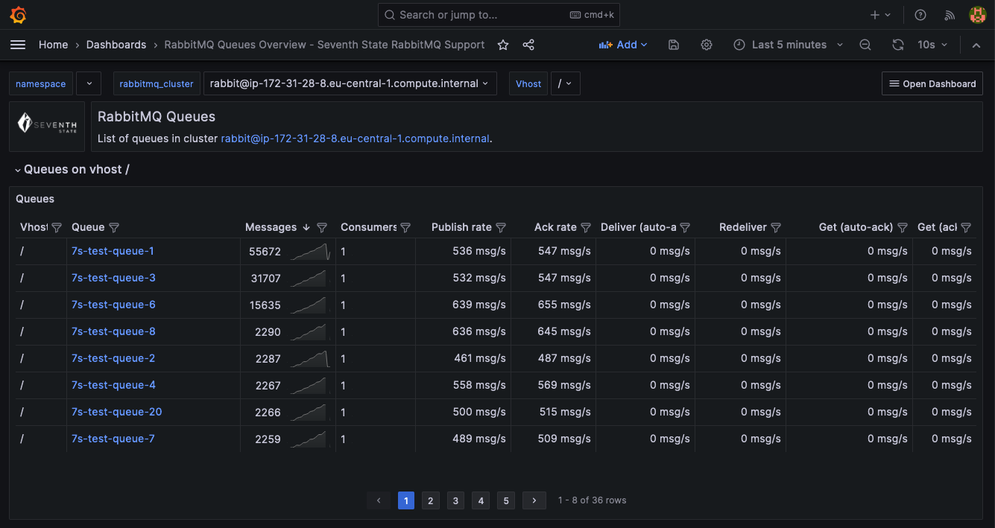
Task: Toggle filter on Redeliver column
Action: click(776, 227)
